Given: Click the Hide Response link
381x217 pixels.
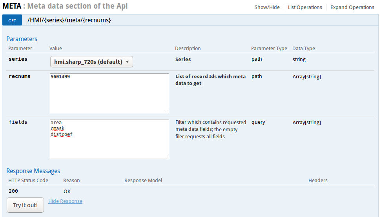Looking at the screenshot, I should coord(65,201).
